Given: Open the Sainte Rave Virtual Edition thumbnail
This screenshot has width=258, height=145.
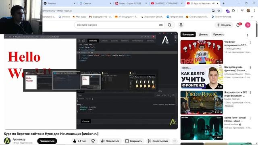Looking at the screenshot, I should point(202,128).
